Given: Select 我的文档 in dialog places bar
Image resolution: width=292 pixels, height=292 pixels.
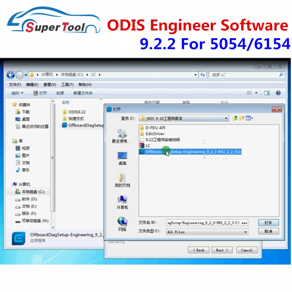Looking at the screenshot, I should [x=122, y=180].
